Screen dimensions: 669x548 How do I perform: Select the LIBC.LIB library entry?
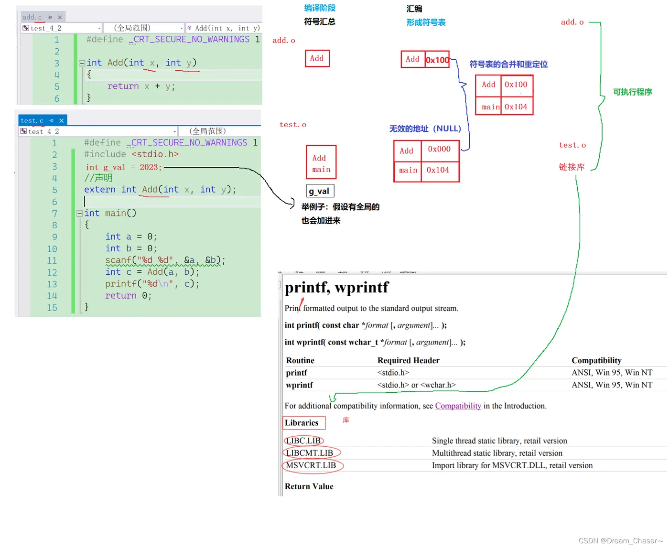pyautogui.click(x=303, y=441)
